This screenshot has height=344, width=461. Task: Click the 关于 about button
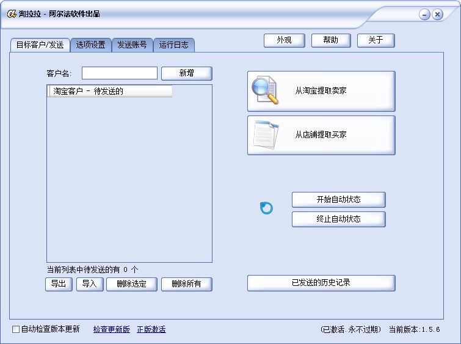click(x=376, y=40)
